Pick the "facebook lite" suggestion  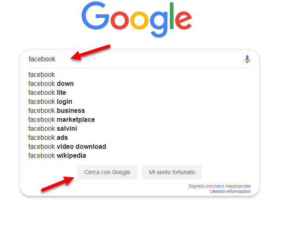click(47, 92)
